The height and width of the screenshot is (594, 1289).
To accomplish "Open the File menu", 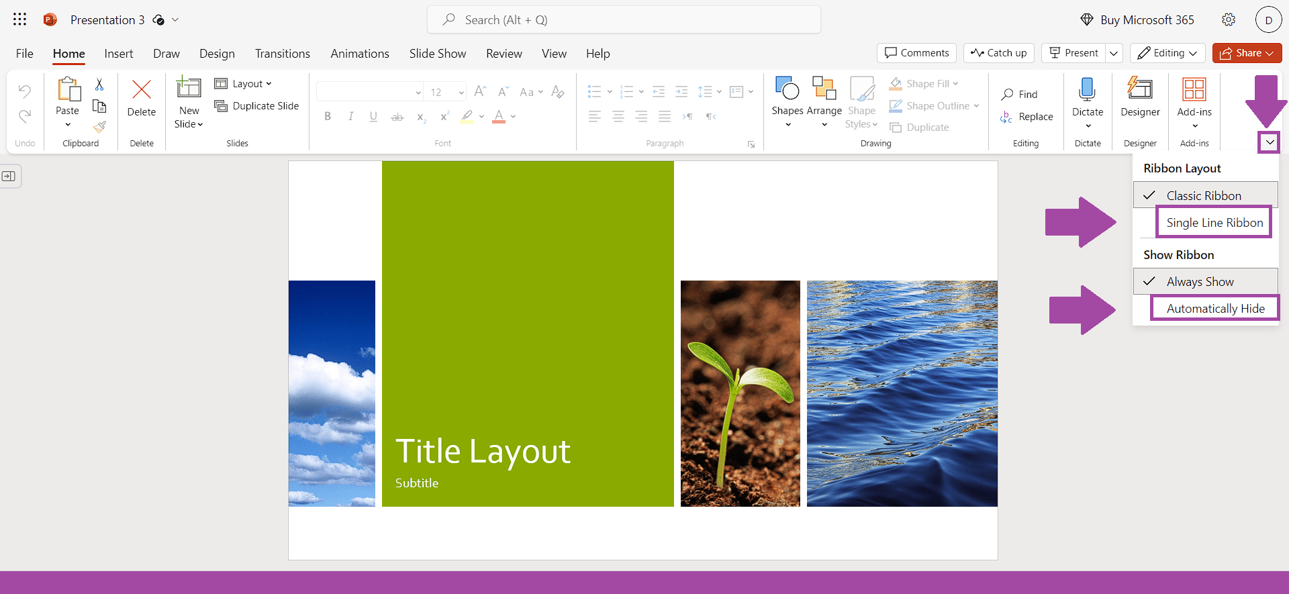I will point(25,54).
